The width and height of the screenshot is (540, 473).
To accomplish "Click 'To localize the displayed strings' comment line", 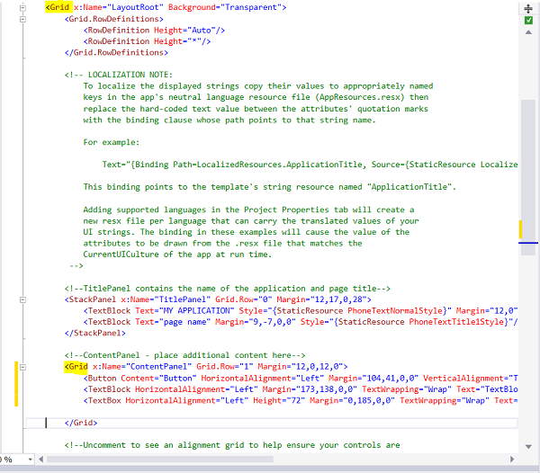I will pyautogui.click(x=258, y=86).
